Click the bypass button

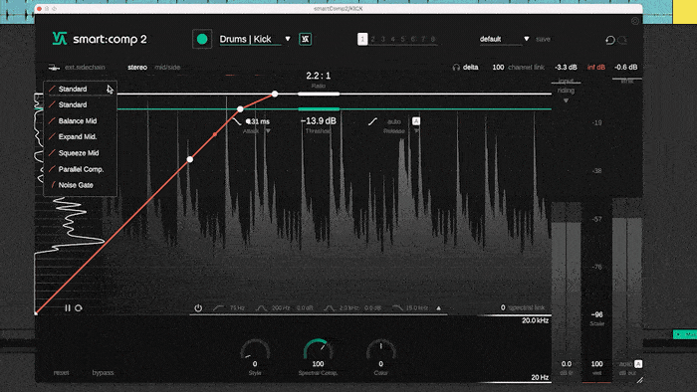coord(103,372)
